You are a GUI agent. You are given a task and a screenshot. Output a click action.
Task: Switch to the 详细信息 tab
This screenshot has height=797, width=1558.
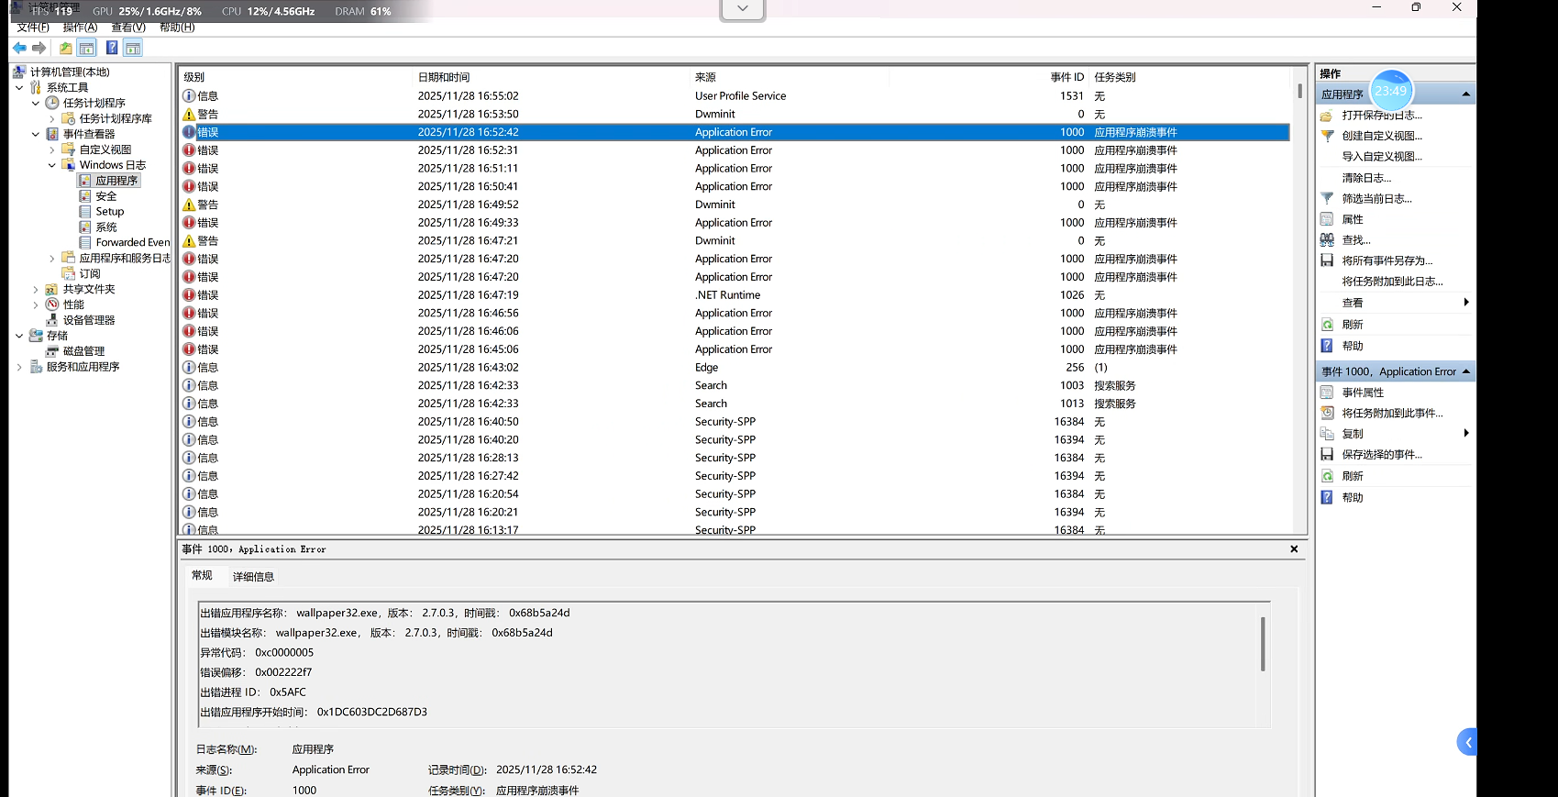[253, 577]
